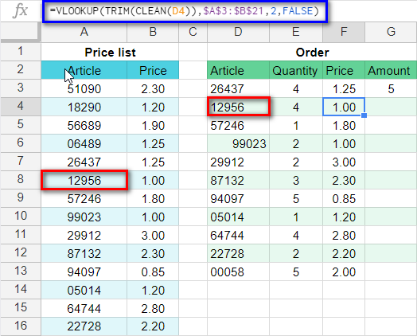Select column A header
This screenshot has width=417, height=336.
[84, 32]
